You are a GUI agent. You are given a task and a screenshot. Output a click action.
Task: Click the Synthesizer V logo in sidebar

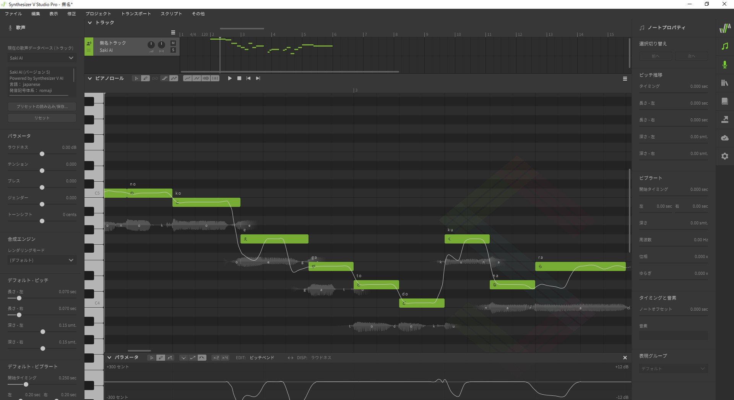[x=725, y=28]
